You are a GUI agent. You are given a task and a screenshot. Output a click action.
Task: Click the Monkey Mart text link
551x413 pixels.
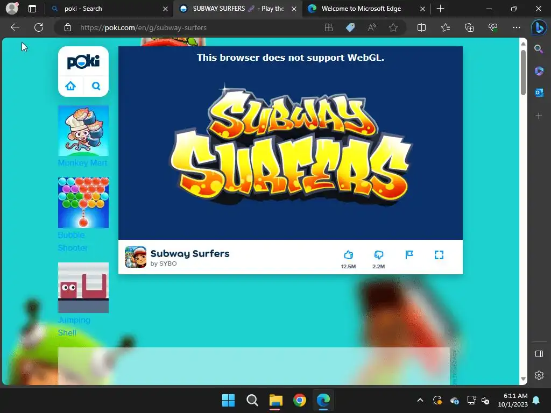coord(82,162)
